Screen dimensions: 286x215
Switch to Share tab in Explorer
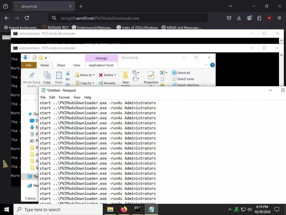tap(61, 65)
